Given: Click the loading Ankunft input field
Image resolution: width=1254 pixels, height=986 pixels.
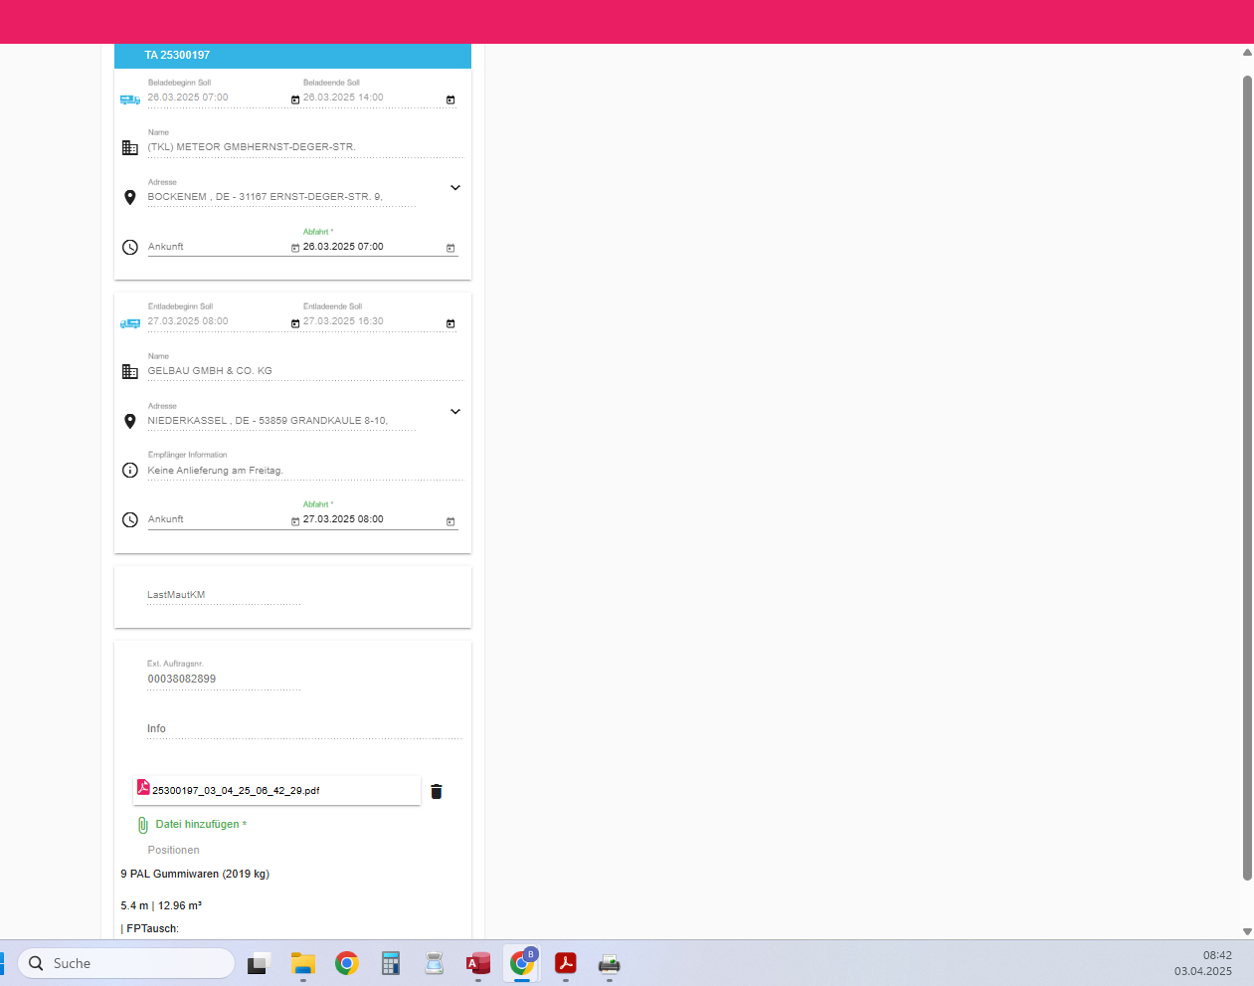Looking at the screenshot, I should [218, 247].
